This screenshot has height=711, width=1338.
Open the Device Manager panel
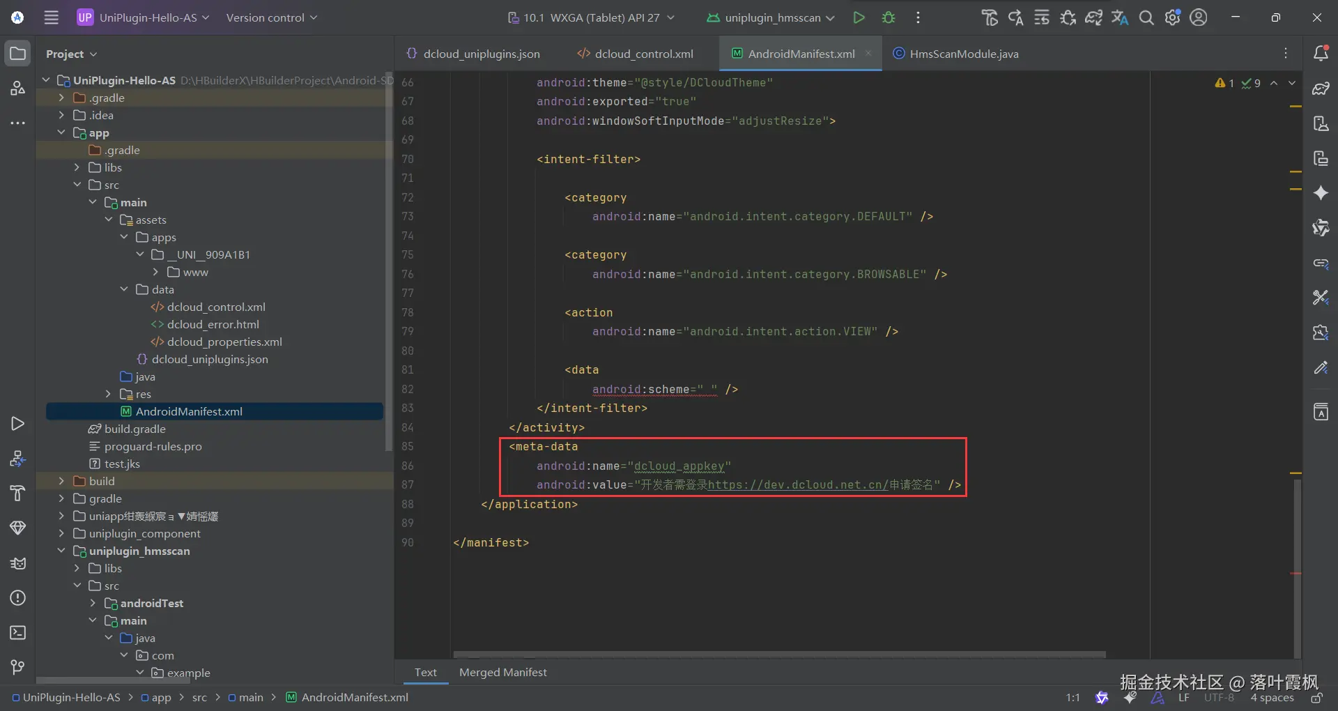pos(1321,123)
